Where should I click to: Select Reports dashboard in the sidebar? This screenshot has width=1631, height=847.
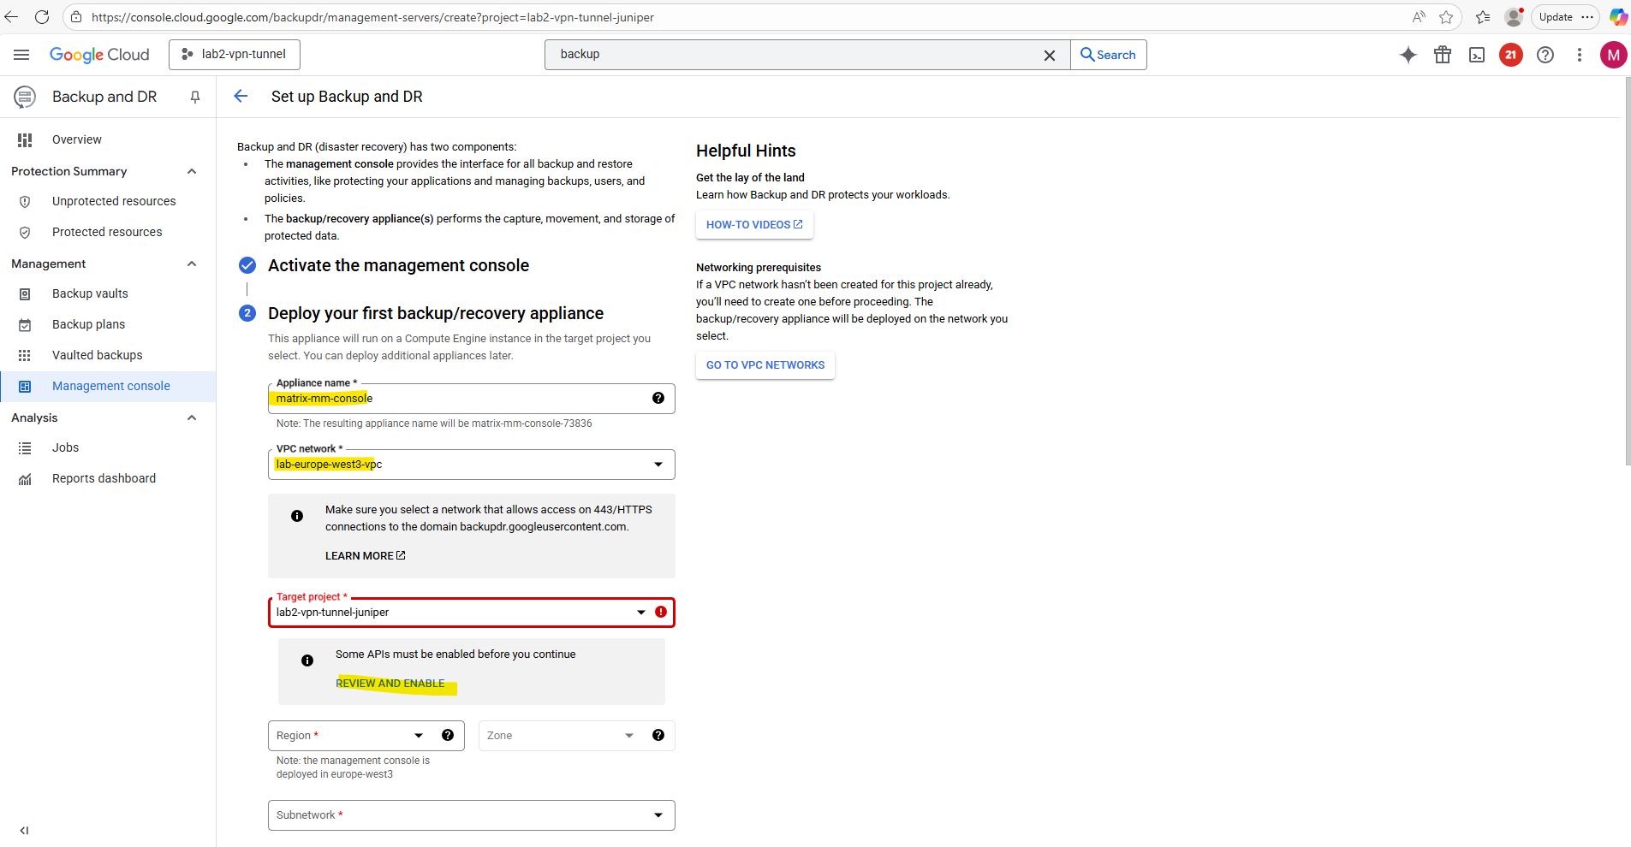[x=104, y=478]
